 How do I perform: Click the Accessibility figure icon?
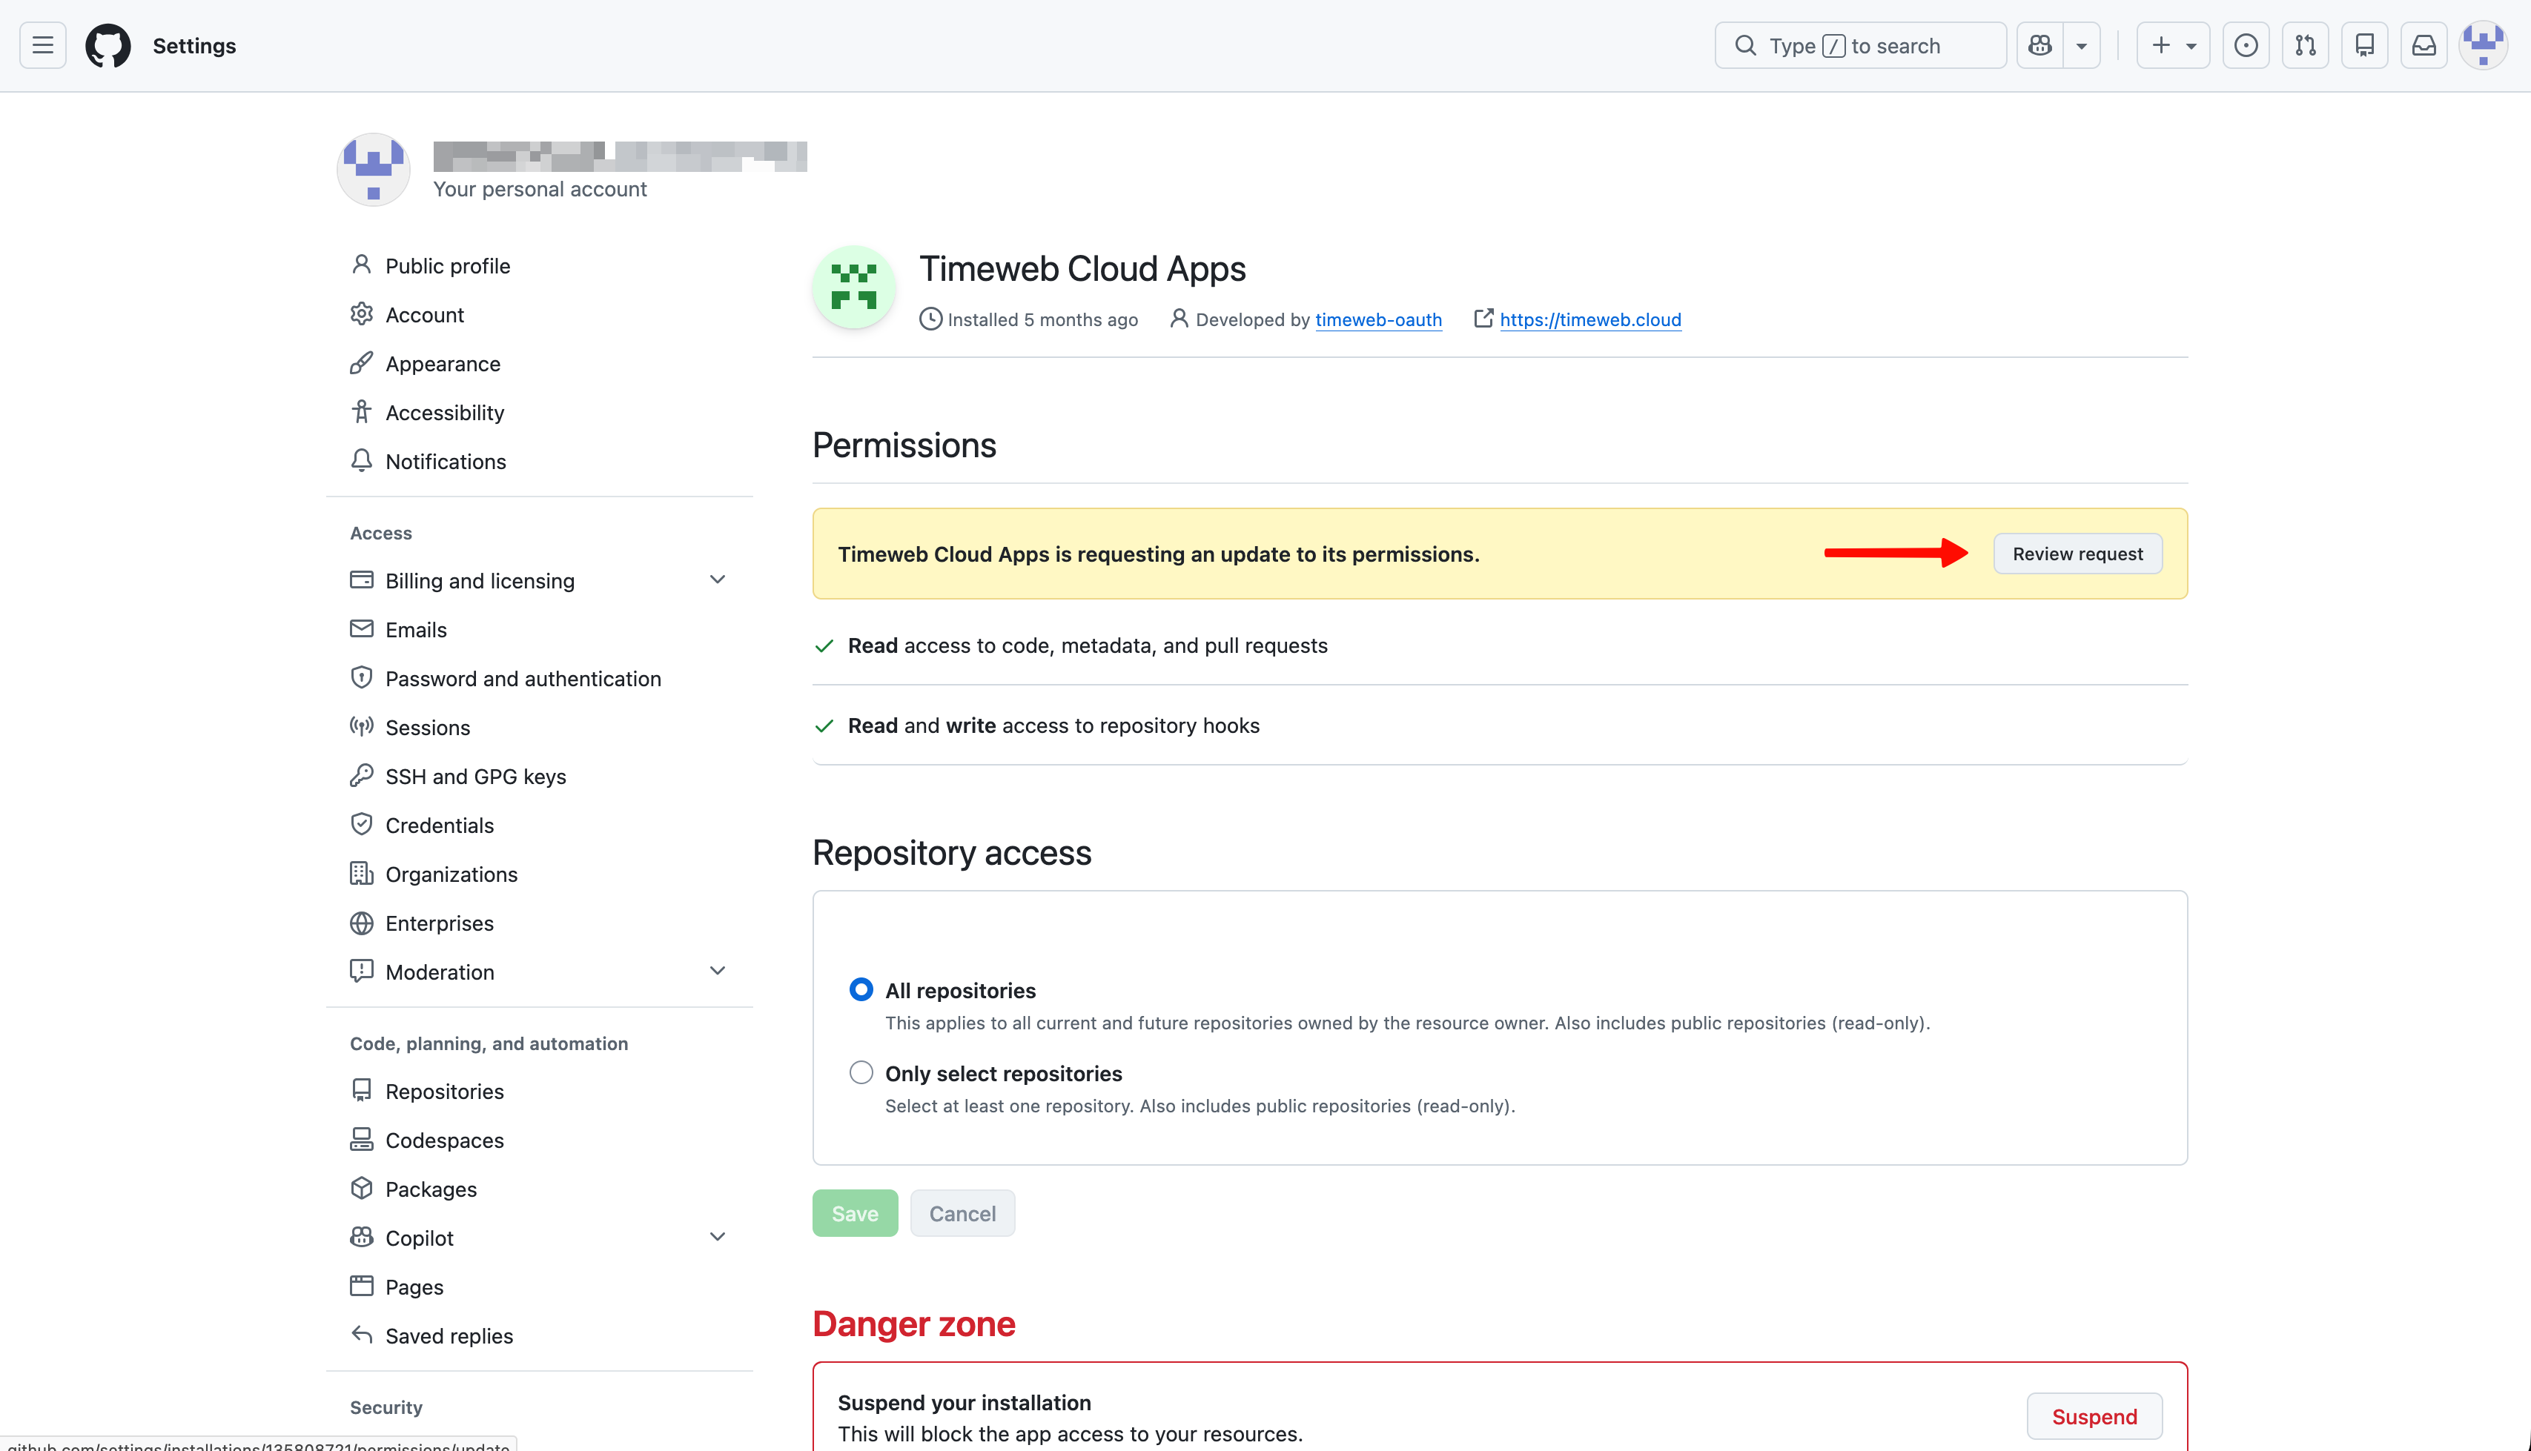(x=361, y=411)
